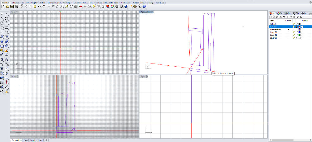Click black color swatch of Default layer

coord(300,24)
